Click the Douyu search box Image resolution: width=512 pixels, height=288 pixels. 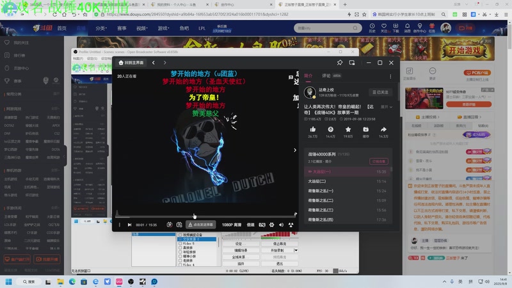pos(328,28)
